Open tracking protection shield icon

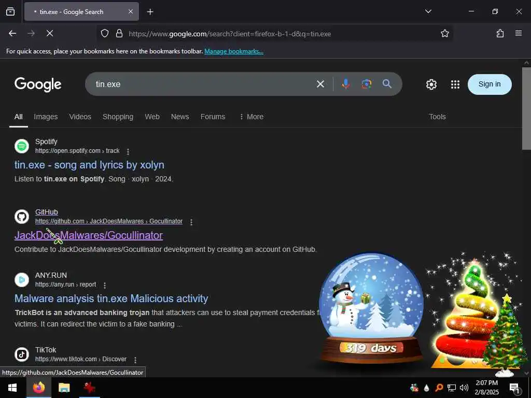(105, 33)
